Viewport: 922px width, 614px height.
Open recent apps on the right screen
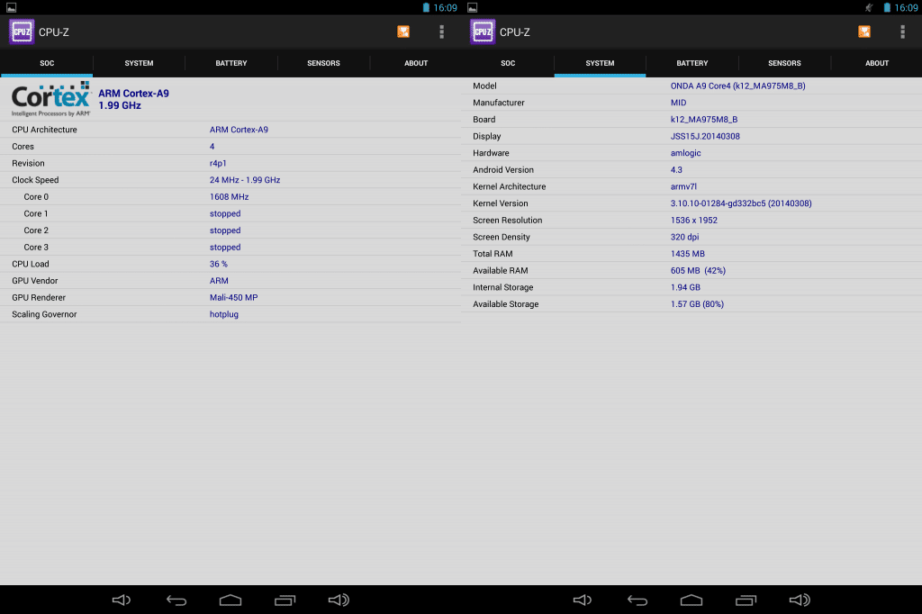[746, 600]
